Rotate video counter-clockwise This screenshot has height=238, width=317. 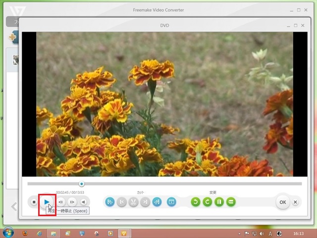196,202
